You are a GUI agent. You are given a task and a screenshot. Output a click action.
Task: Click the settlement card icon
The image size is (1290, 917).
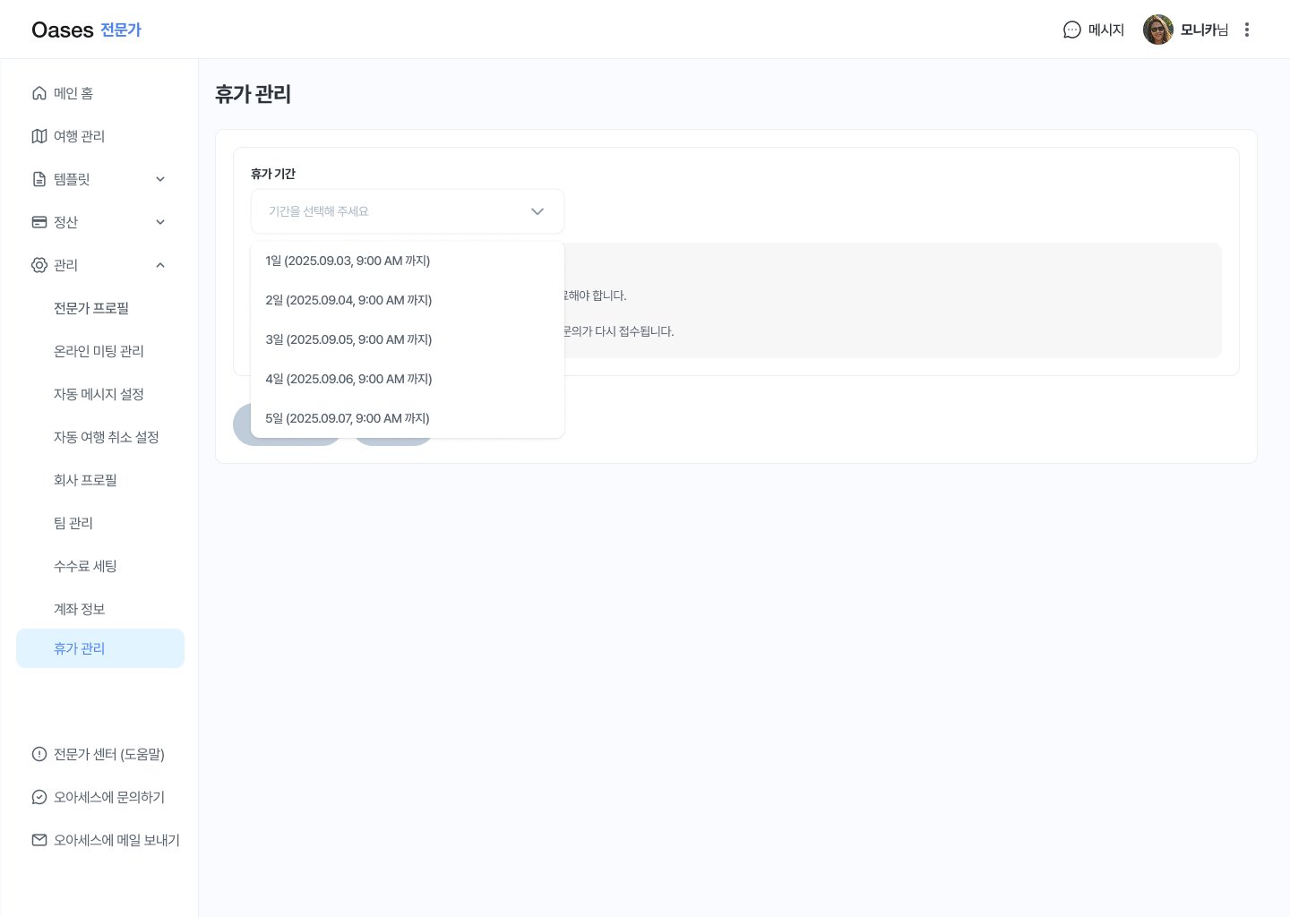39,222
